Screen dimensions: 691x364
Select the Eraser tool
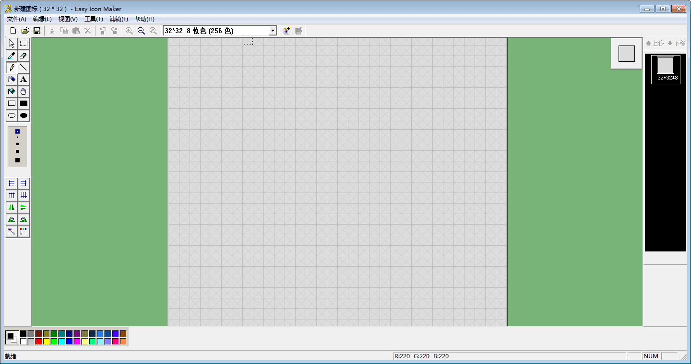23,56
